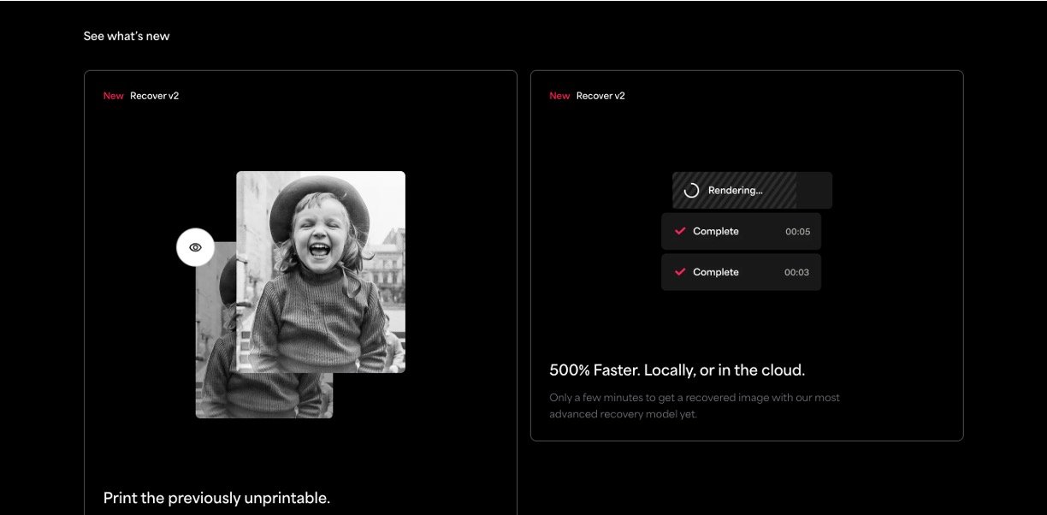Click the recovery model description paragraph
This screenshot has width=1047, height=515.
pyautogui.click(x=695, y=406)
